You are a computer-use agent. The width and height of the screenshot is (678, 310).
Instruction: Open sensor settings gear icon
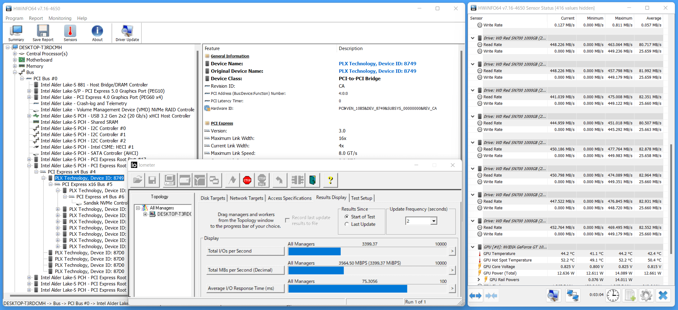tap(646, 295)
